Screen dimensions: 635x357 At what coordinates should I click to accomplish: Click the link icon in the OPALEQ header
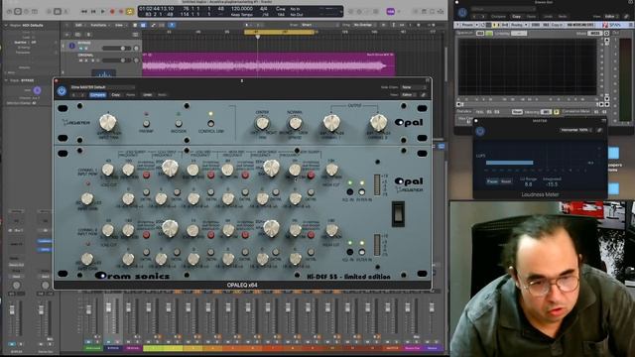424,95
